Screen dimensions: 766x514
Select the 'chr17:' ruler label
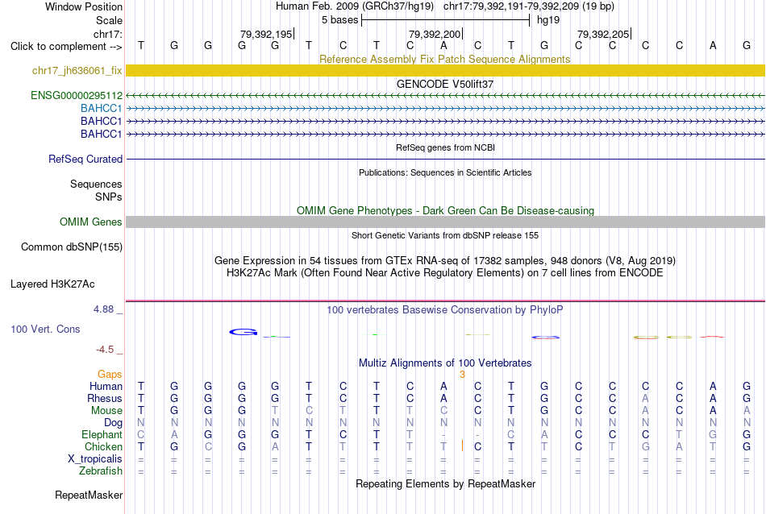(107, 34)
